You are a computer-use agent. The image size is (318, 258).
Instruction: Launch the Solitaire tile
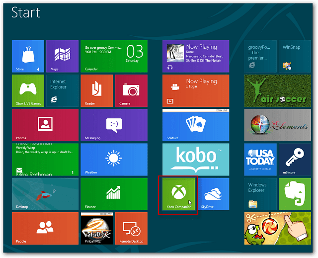(196, 125)
